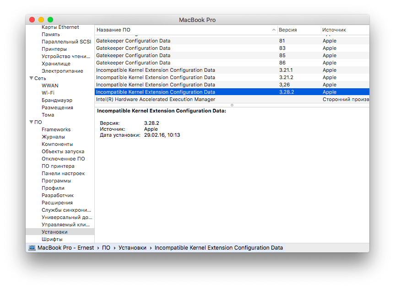Select the highlighted Установки sidebar item
Screen dimensions: 395x289
click(60, 231)
